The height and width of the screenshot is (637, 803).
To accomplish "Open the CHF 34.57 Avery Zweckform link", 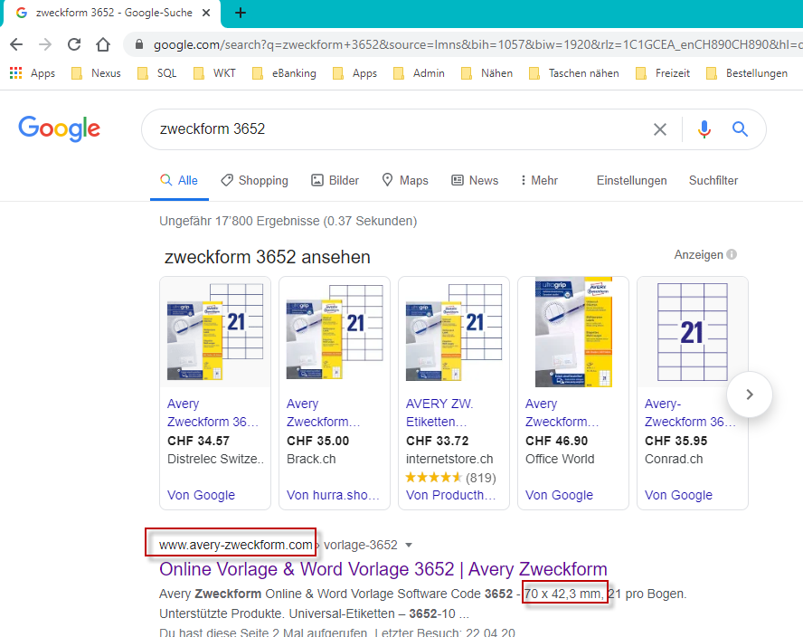I will pyautogui.click(x=213, y=413).
